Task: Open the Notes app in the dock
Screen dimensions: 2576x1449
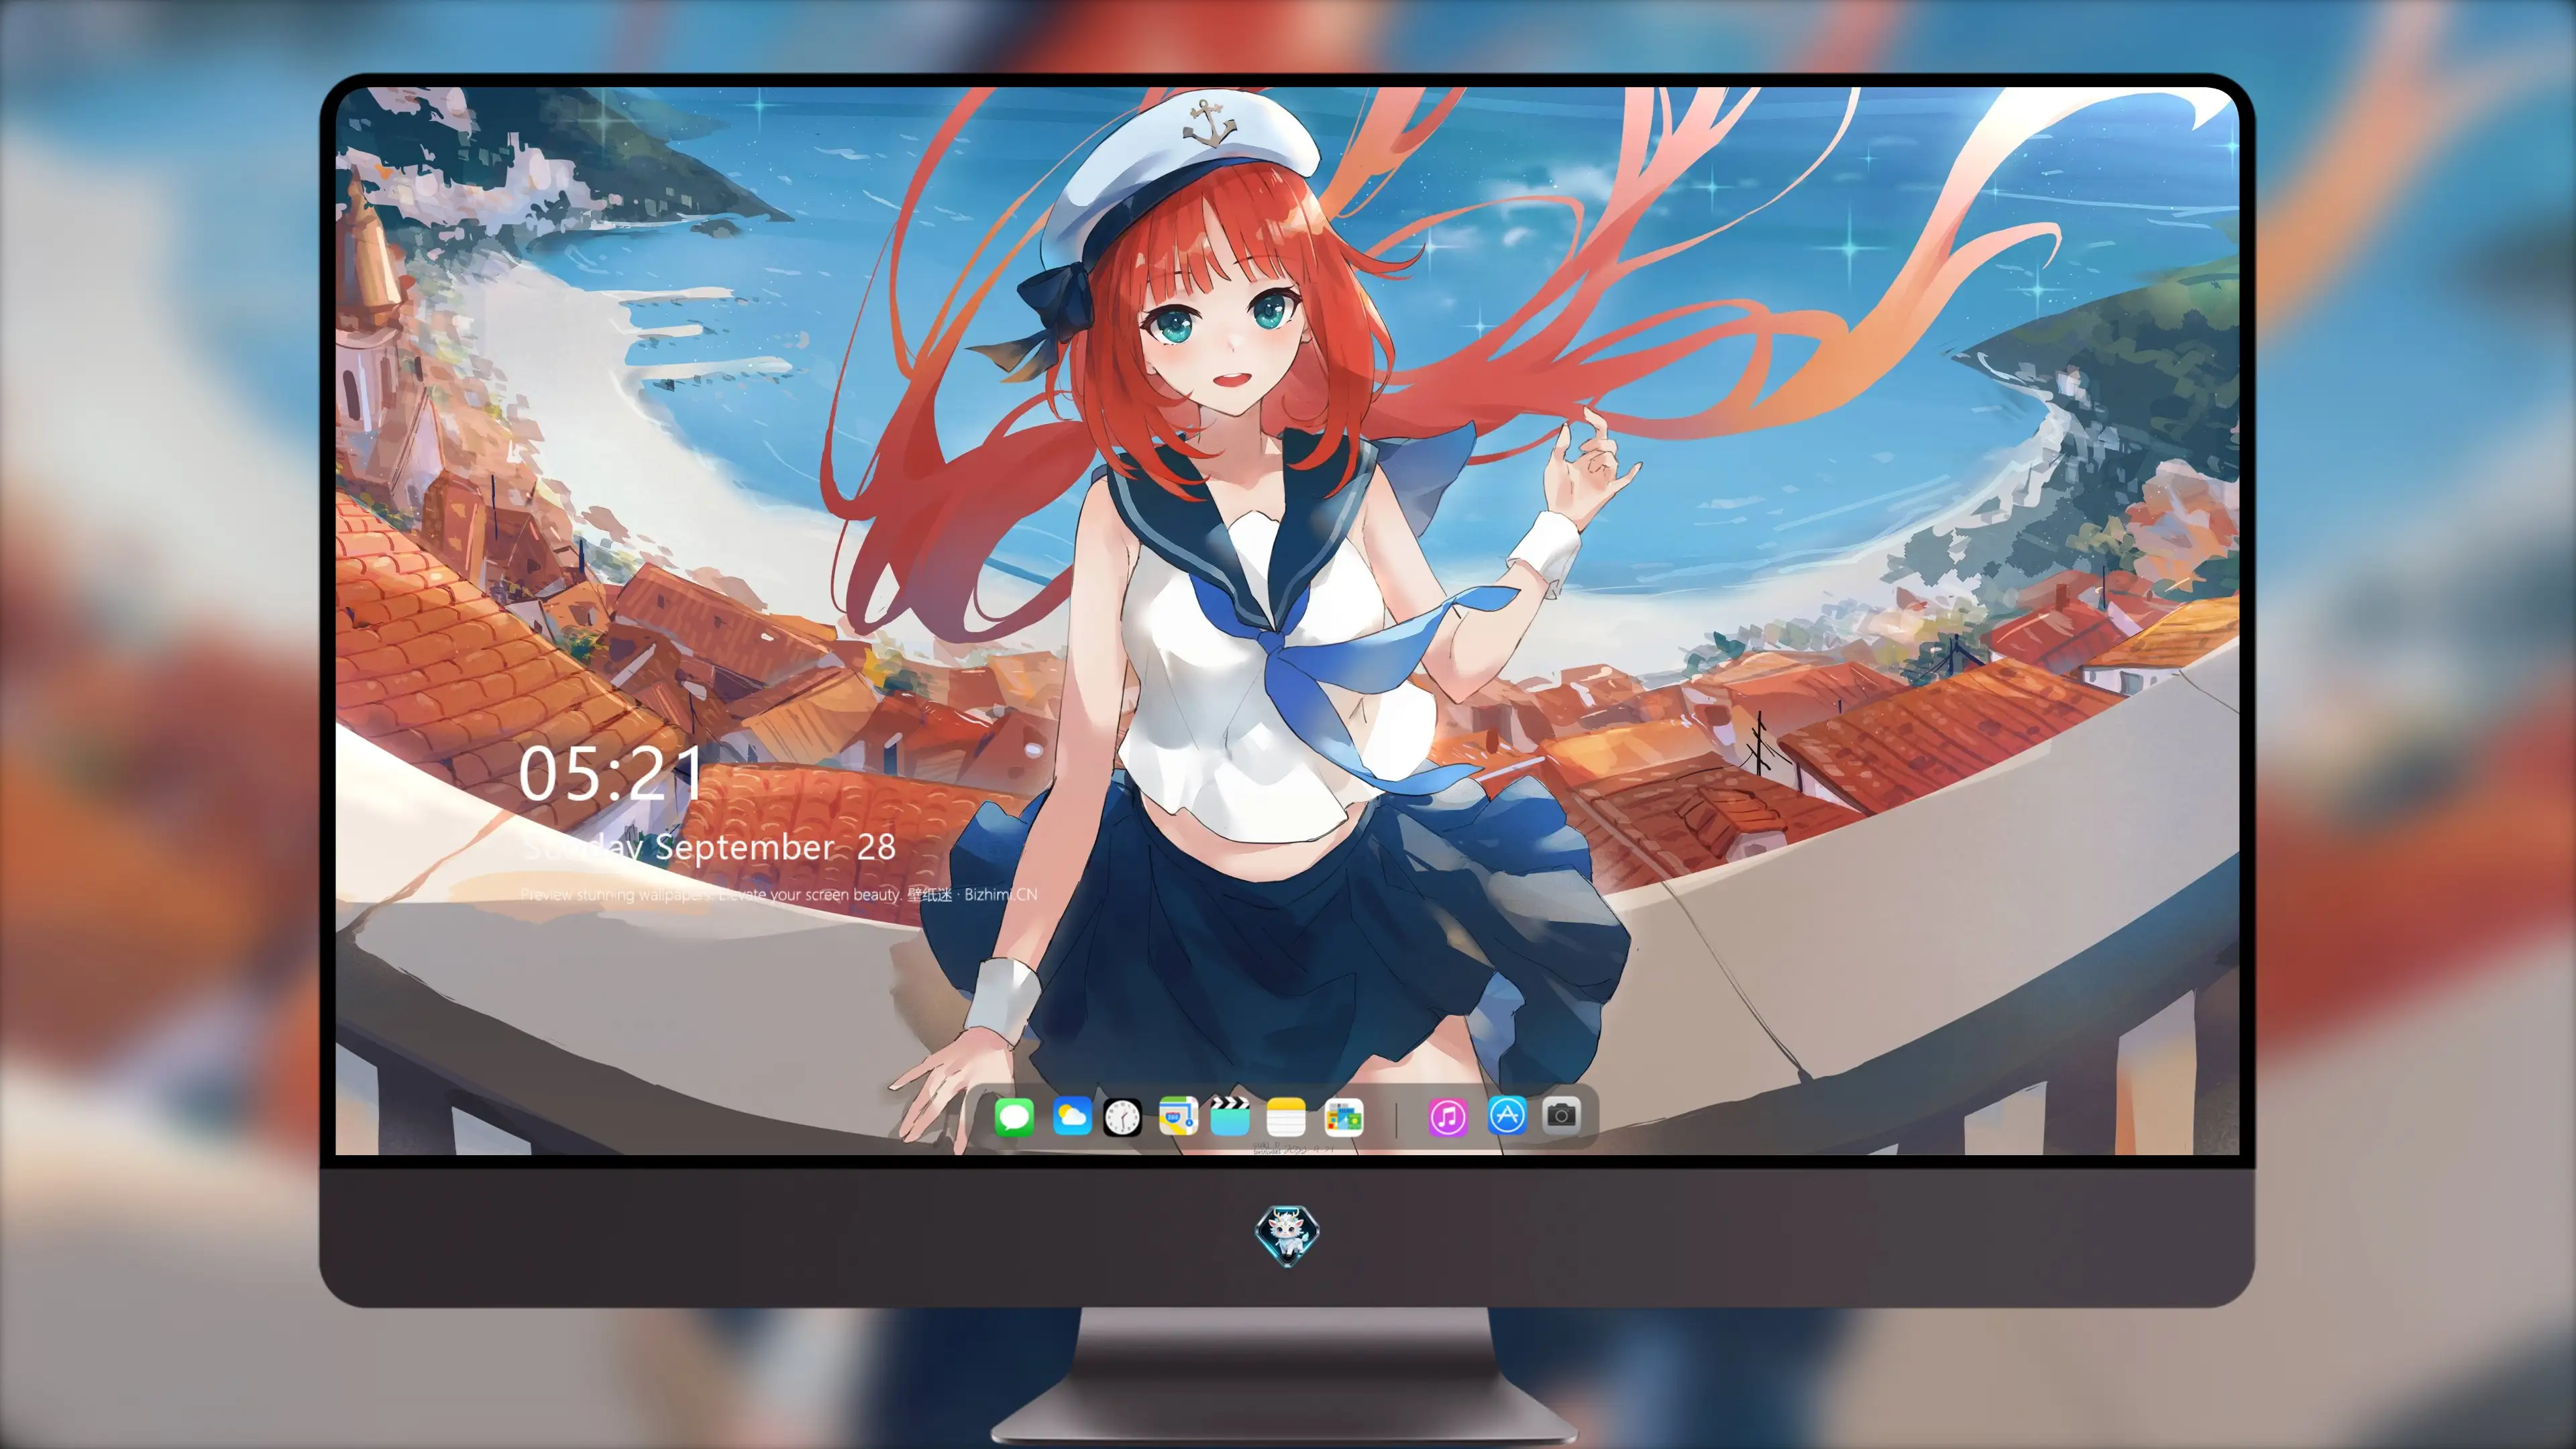Action: [1286, 1116]
